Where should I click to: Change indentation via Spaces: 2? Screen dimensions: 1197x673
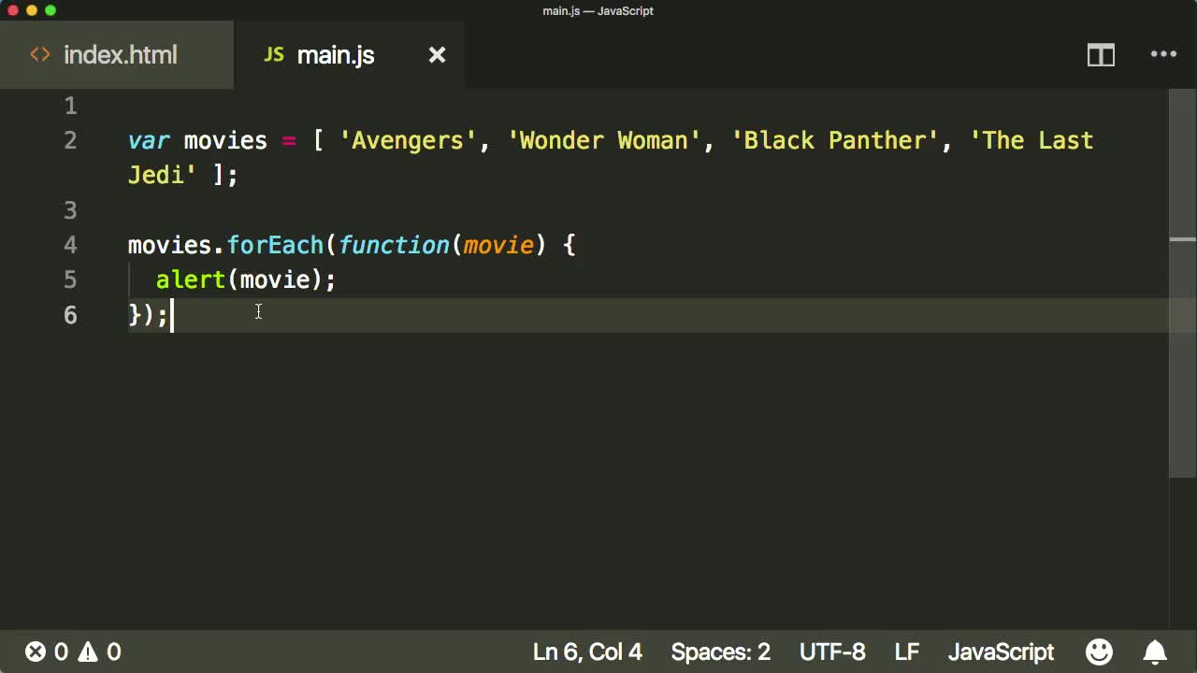(x=720, y=652)
